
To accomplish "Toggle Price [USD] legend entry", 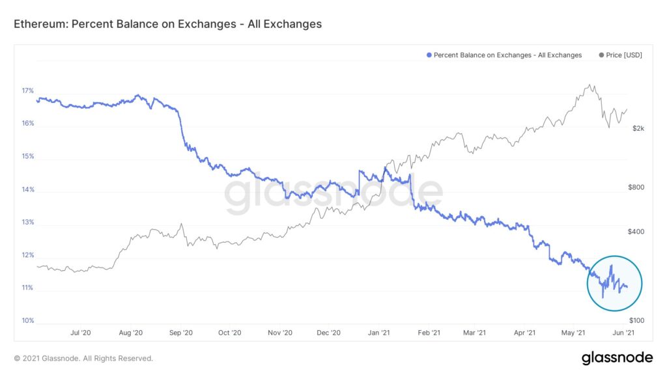I will [x=620, y=55].
